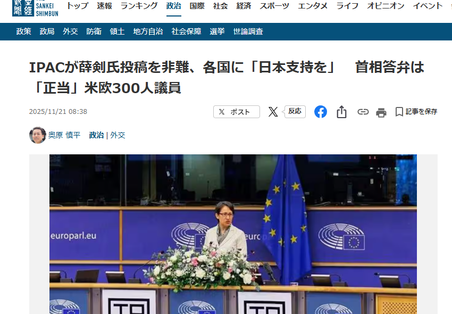The width and height of the screenshot is (452, 314).
Task: Click the Sankei Shimbun logo
Action: [x=35, y=8]
